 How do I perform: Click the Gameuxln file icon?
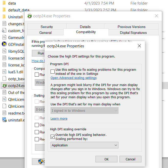pyautogui.click(x=4, y=37)
